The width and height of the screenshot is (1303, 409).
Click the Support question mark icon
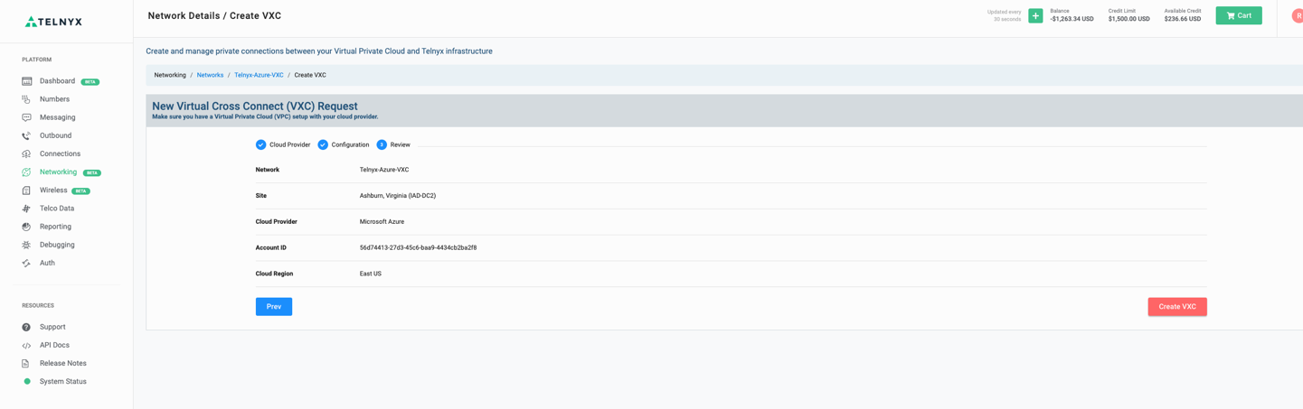pos(26,327)
